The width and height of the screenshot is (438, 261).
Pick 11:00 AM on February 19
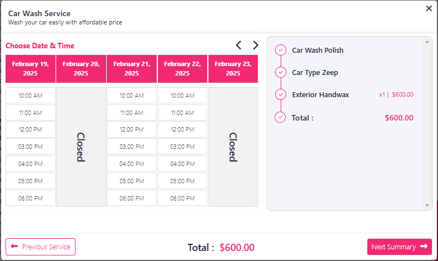[31, 113]
